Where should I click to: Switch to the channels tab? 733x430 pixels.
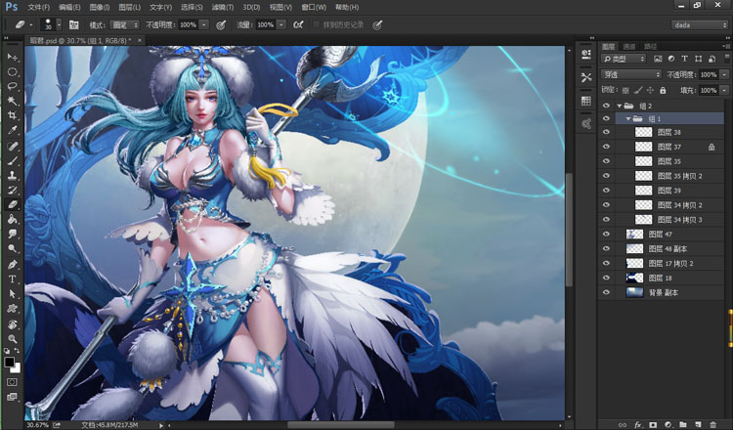(629, 46)
